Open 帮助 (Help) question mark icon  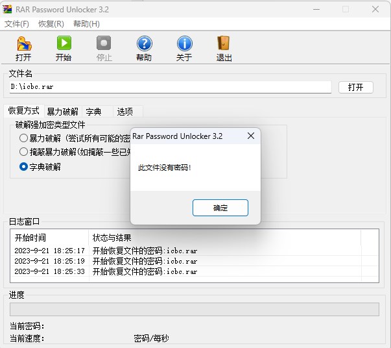coord(144,43)
